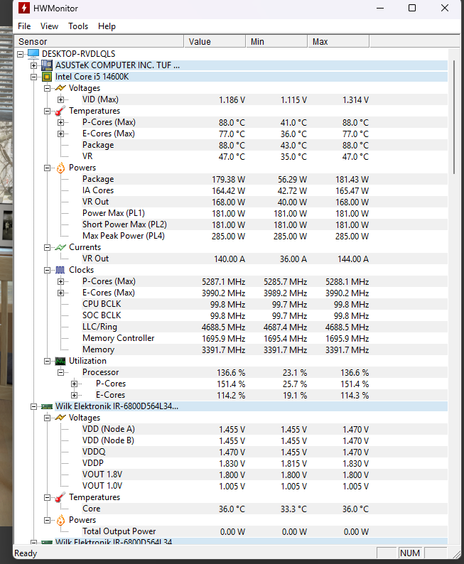Expand the ASUSTeK COMPUTER INC. TUF node
This screenshot has height=564, width=464.
tap(34, 65)
